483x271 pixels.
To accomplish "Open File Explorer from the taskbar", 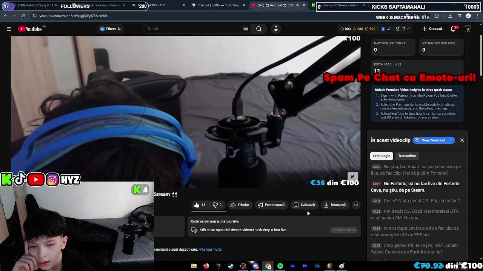I will coord(194,266).
